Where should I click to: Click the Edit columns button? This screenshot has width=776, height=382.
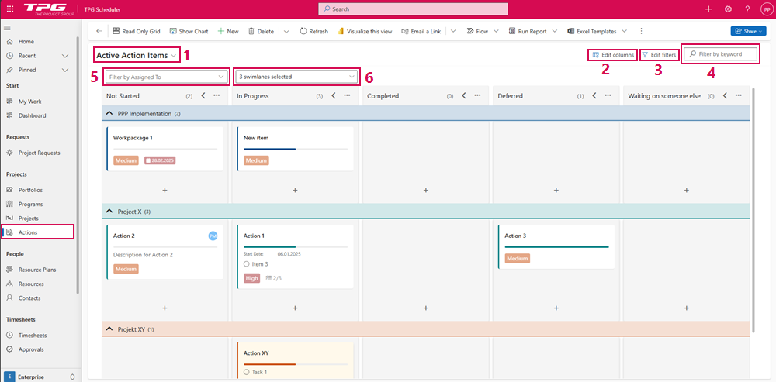click(x=613, y=54)
